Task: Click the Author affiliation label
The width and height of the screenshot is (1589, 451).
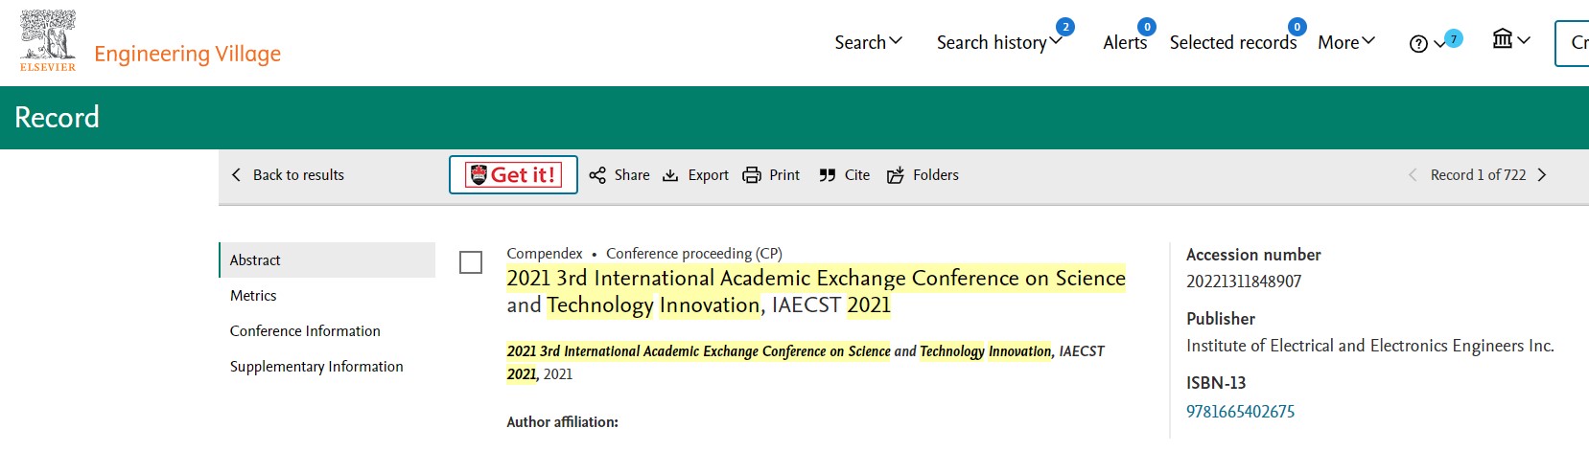Action: pos(563,421)
